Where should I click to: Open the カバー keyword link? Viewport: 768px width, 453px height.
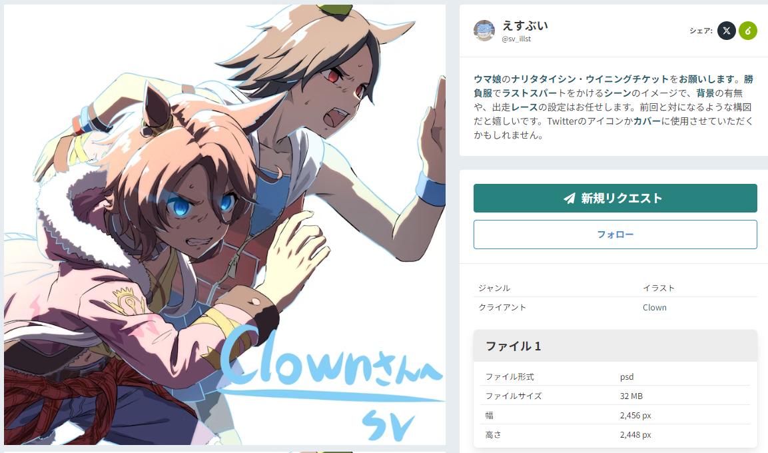pos(647,121)
